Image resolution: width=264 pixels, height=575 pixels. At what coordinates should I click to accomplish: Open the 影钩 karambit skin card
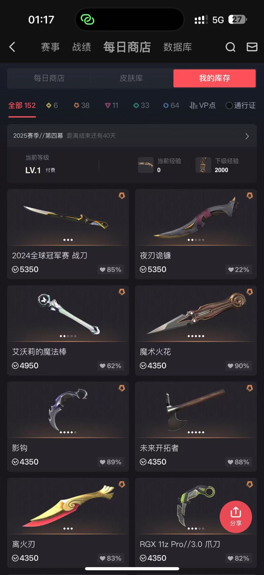pos(68,427)
